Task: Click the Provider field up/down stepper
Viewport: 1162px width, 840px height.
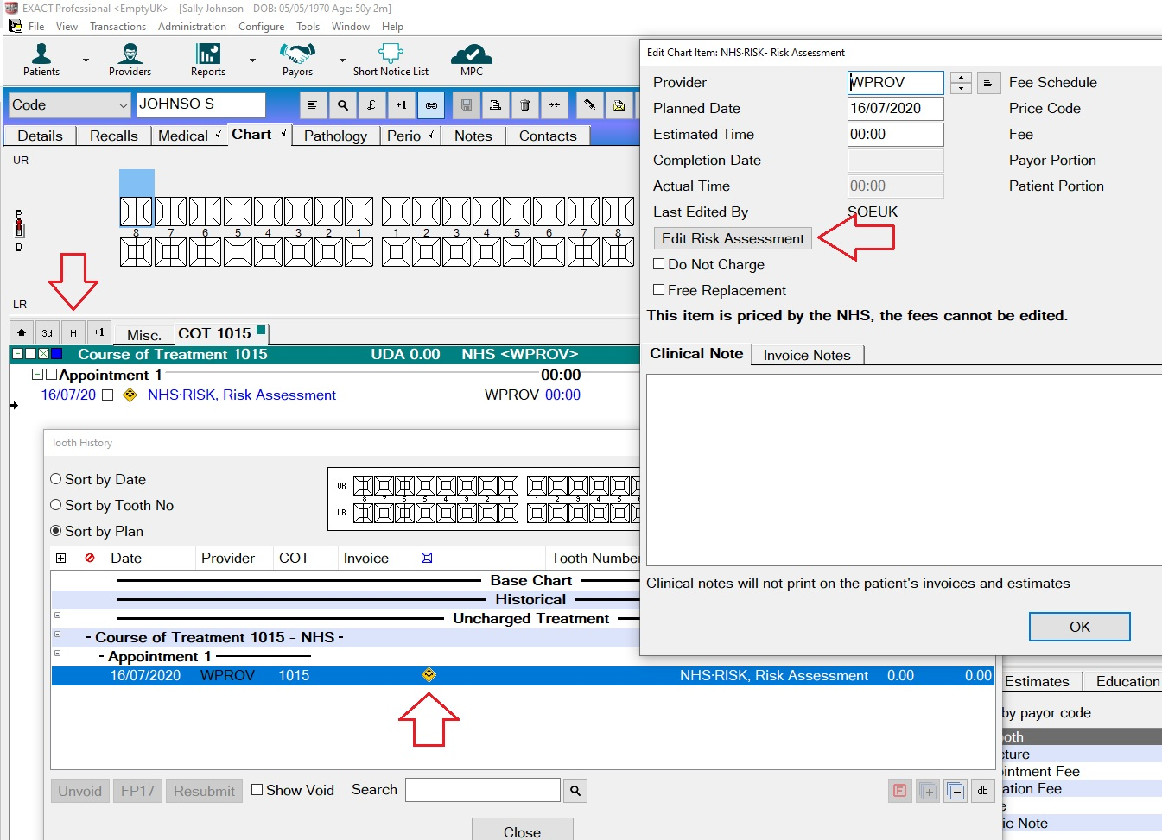Action: (961, 83)
